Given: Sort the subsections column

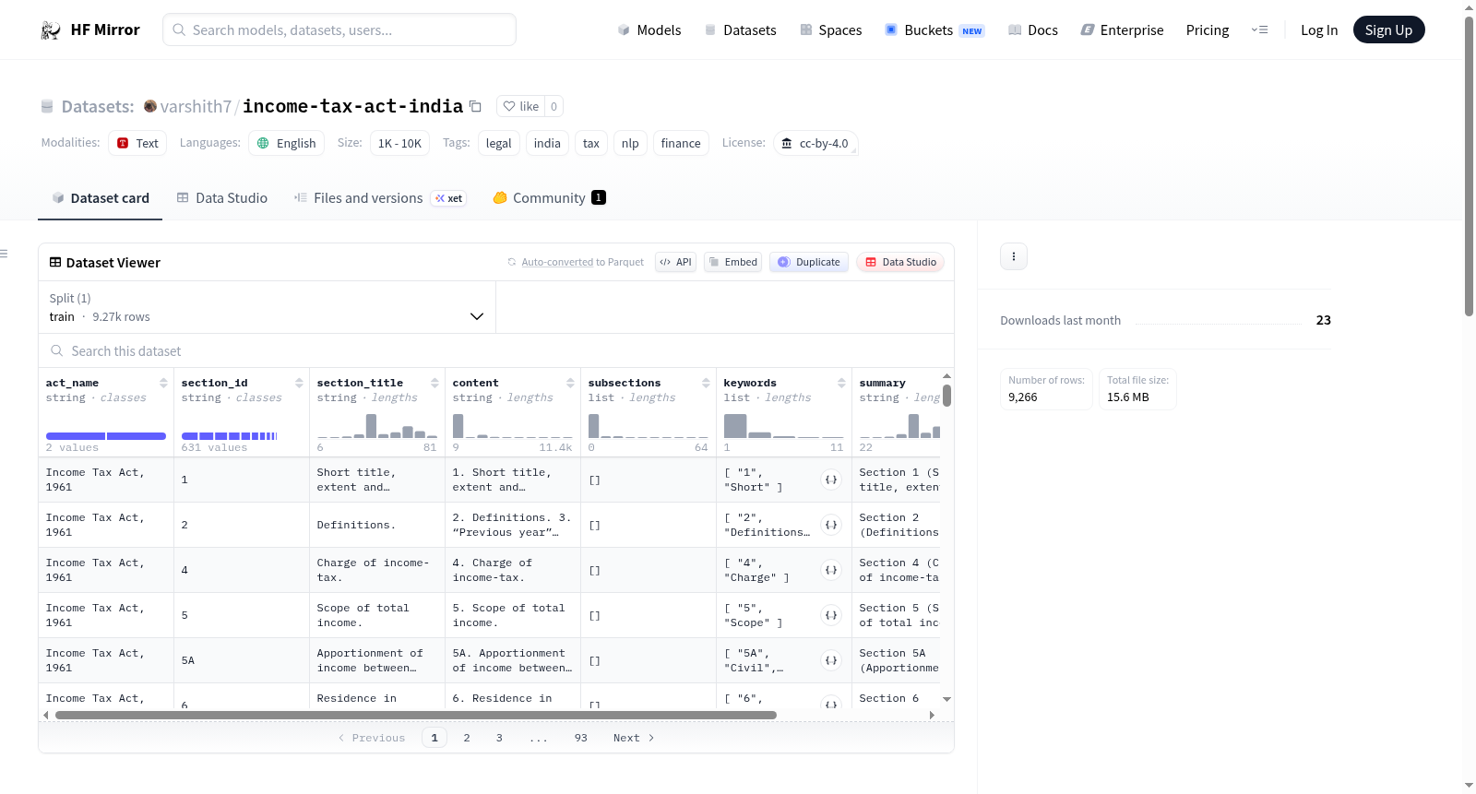Looking at the screenshot, I should pyautogui.click(x=706, y=383).
